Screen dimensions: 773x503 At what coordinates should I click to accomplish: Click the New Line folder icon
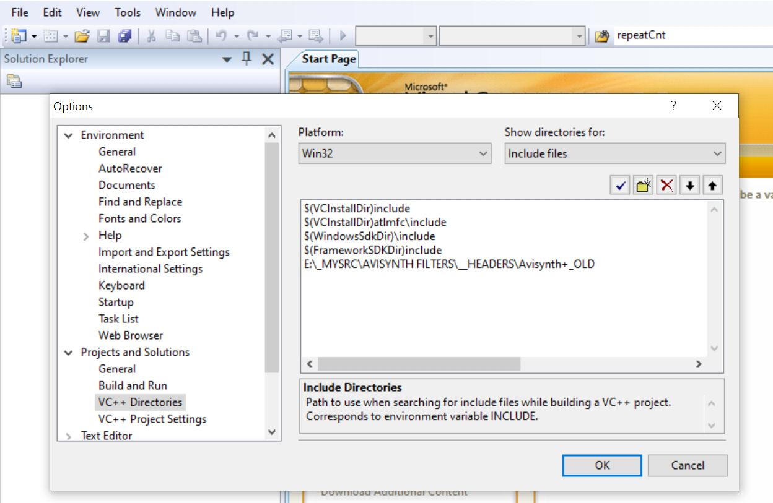pyautogui.click(x=644, y=184)
